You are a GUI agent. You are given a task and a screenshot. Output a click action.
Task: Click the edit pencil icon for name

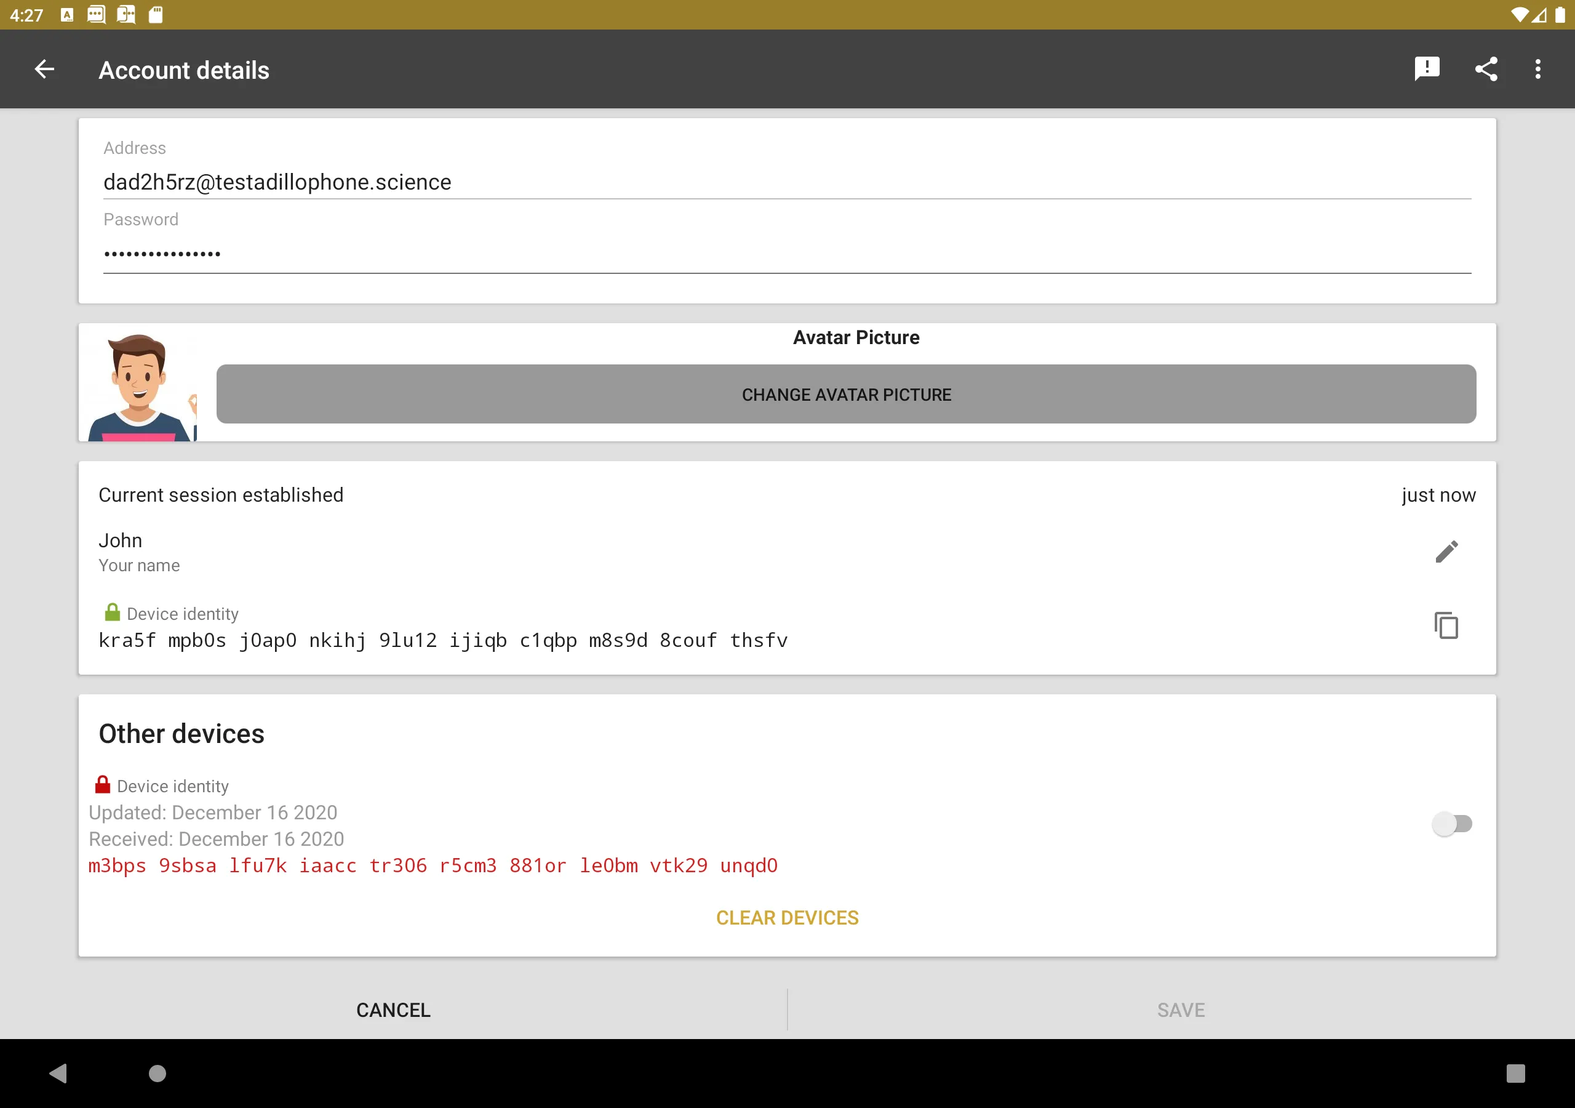1447,552
